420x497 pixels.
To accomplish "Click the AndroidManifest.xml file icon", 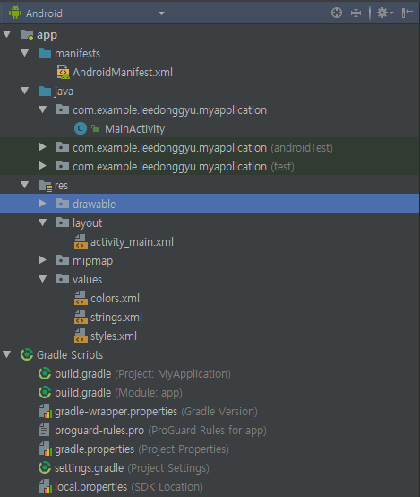I will pos(63,73).
